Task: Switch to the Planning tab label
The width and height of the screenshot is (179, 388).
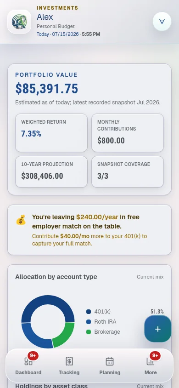Action: 110,372
